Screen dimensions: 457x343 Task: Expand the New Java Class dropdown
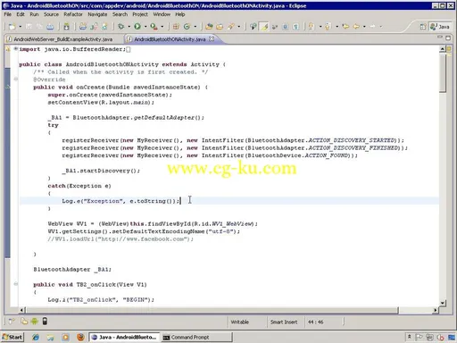click(195, 27)
